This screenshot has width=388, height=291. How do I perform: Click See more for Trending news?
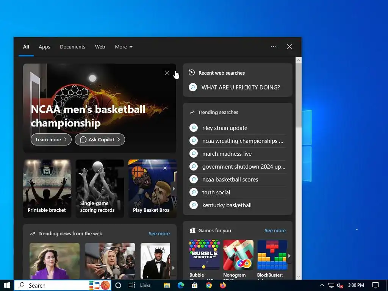tap(159, 233)
